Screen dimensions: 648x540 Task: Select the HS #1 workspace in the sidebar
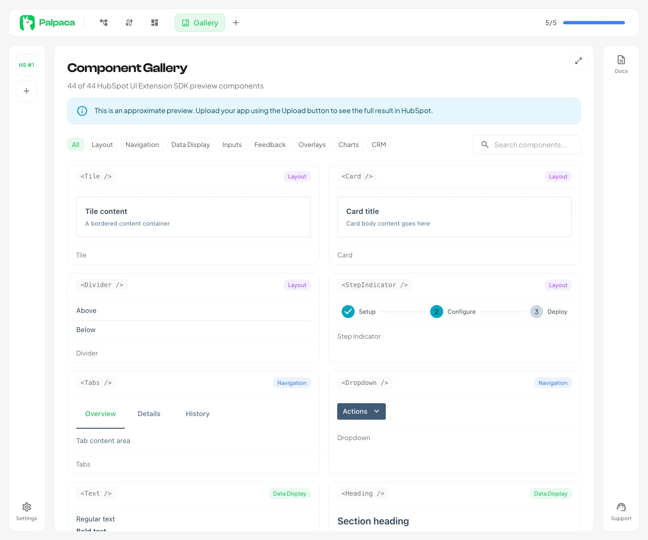(x=26, y=65)
